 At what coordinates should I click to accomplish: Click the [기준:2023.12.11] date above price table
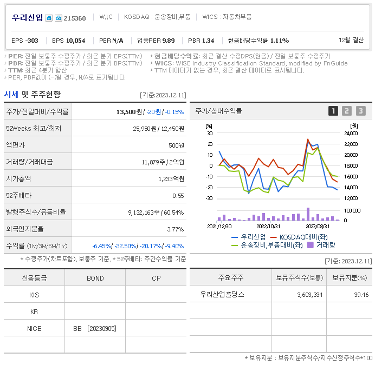tap(163, 95)
